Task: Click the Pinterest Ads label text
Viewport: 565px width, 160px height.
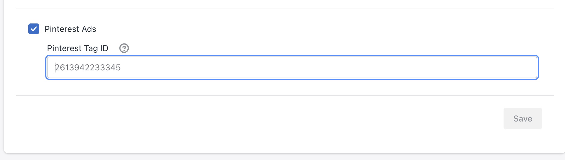Action: pos(70,29)
